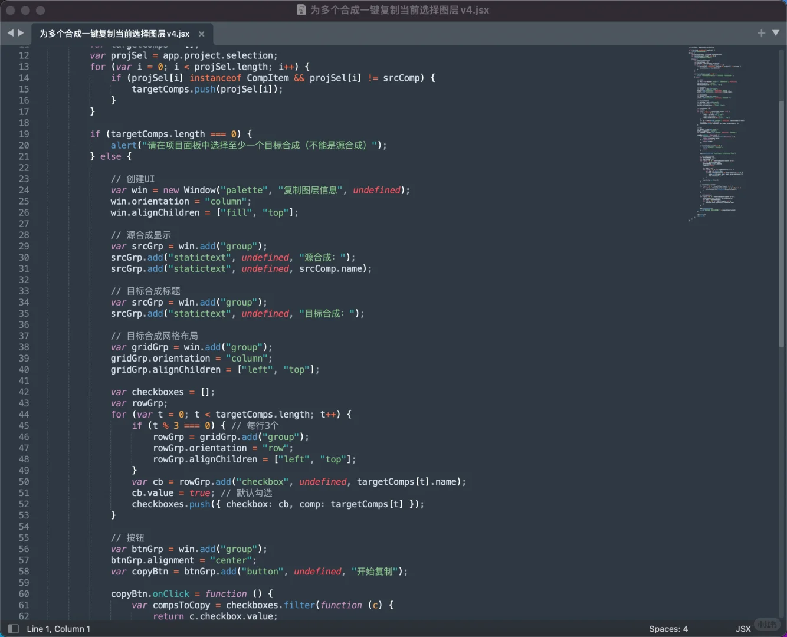This screenshot has width=787, height=637.
Task: Click the "开始复制" string
Action: (x=375, y=571)
